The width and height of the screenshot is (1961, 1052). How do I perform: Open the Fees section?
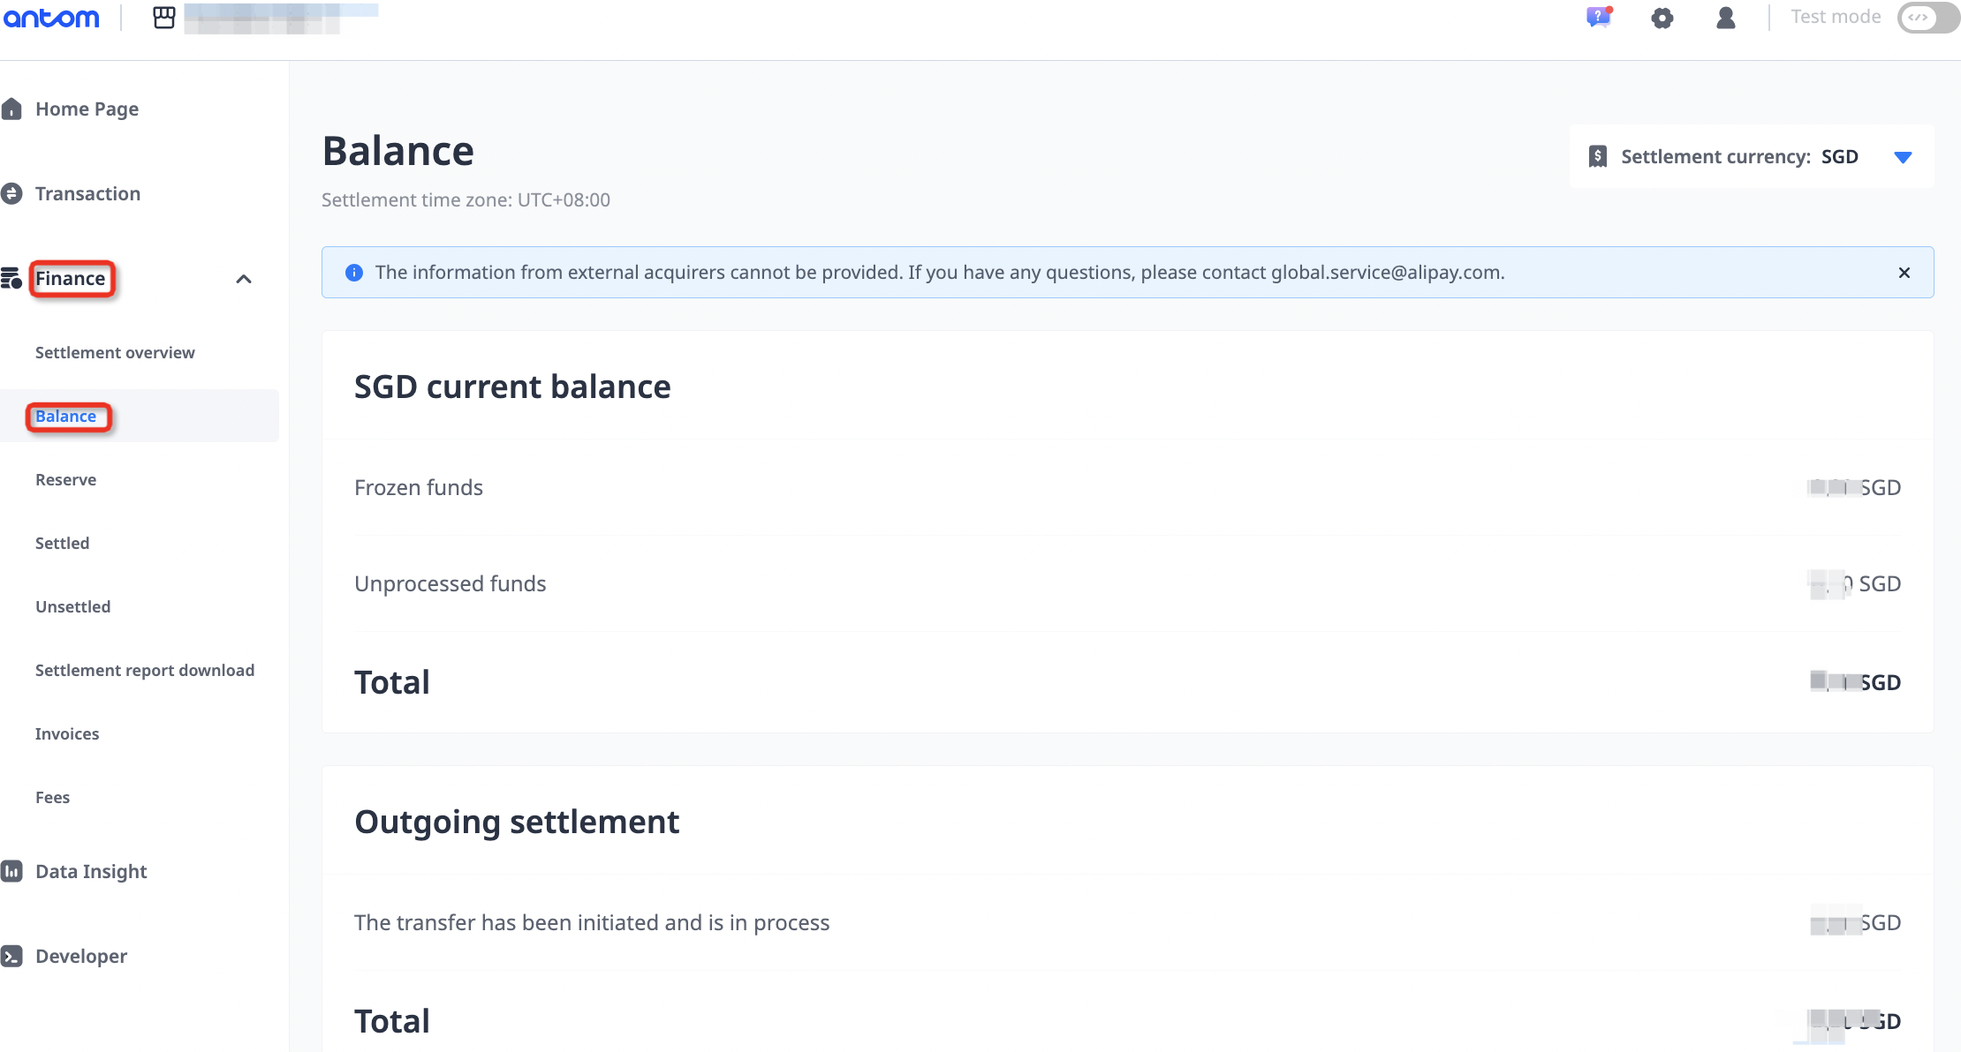click(53, 798)
